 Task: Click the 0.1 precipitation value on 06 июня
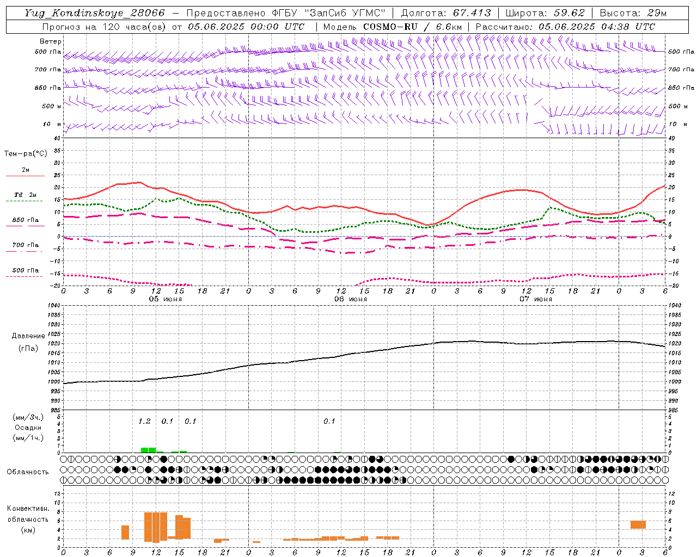click(329, 422)
